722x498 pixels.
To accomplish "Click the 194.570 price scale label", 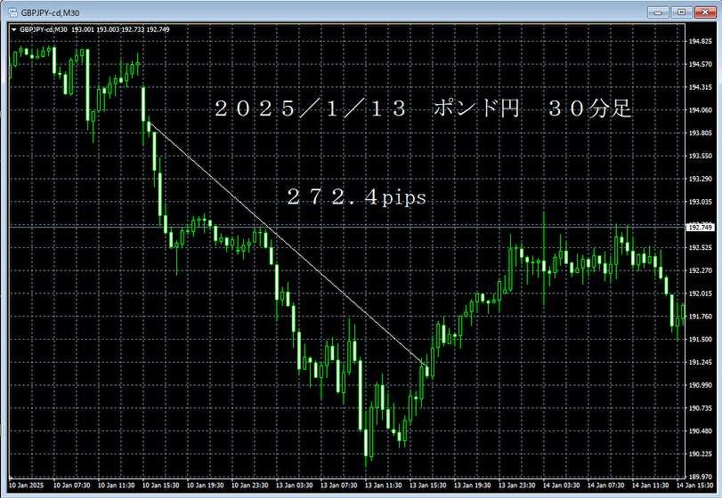I will click(700, 64).
